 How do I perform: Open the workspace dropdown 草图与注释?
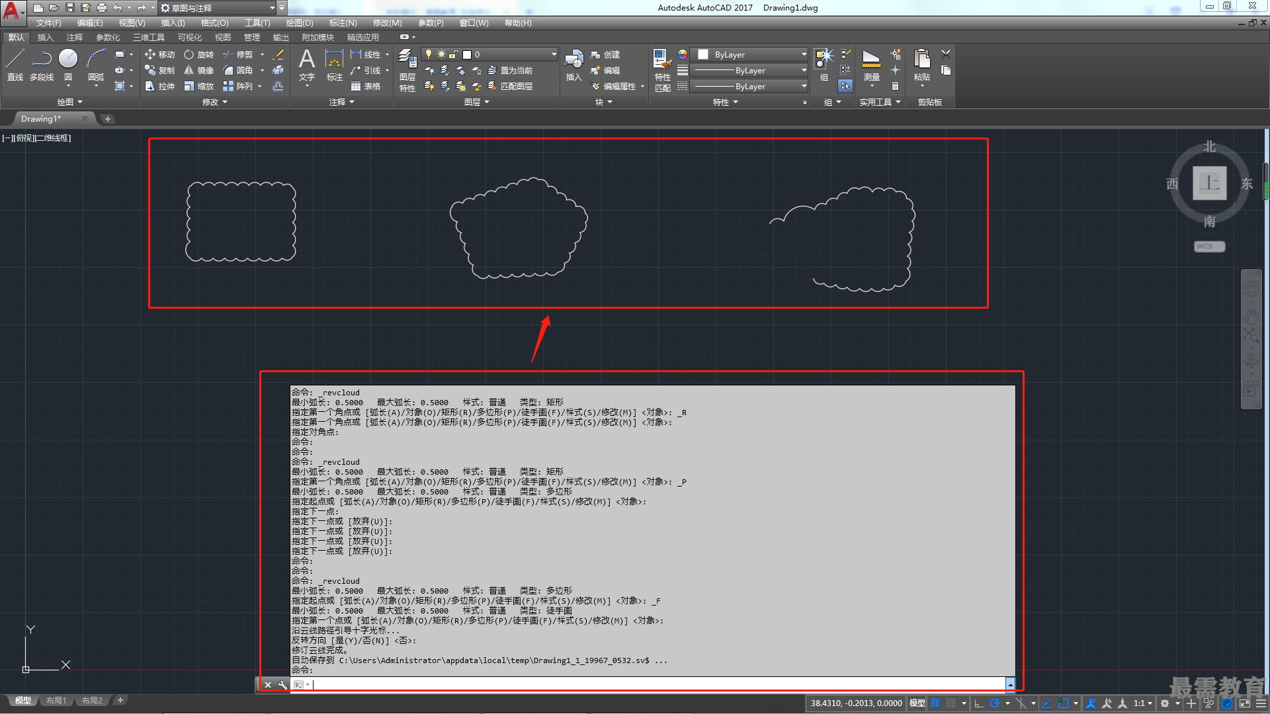tap(218, 8)
